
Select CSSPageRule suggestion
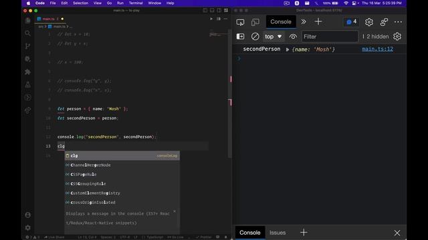click(x=122, y=175)
